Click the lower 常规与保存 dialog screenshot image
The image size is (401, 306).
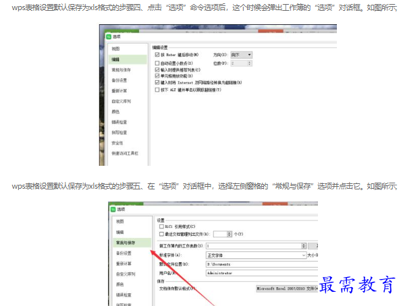(213, 254)
